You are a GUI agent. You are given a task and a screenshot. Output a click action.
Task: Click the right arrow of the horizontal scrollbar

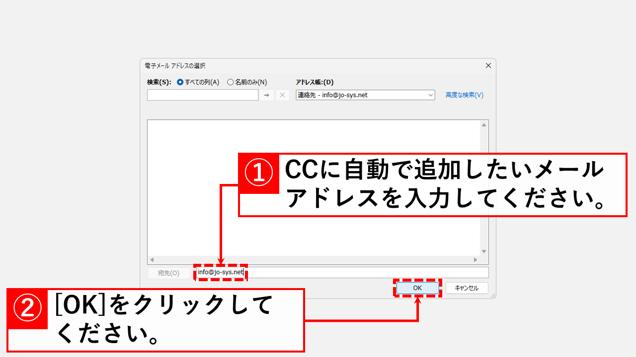point(475,259)
